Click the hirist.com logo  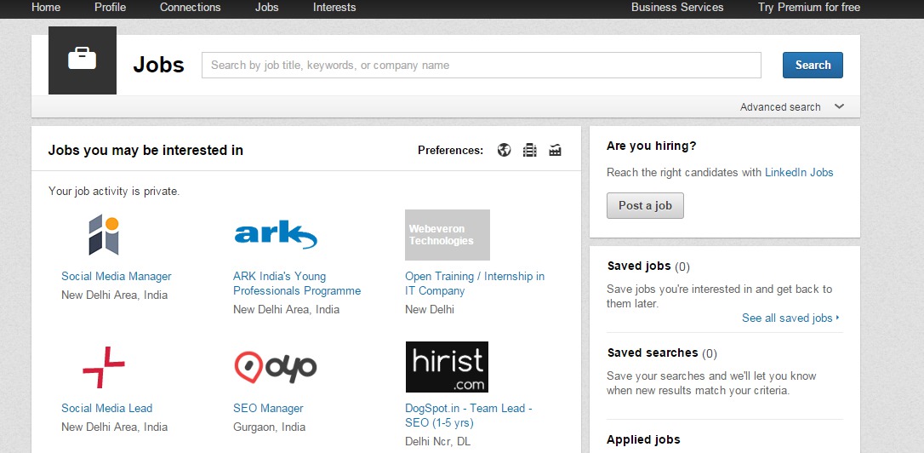tap(448, 367)
